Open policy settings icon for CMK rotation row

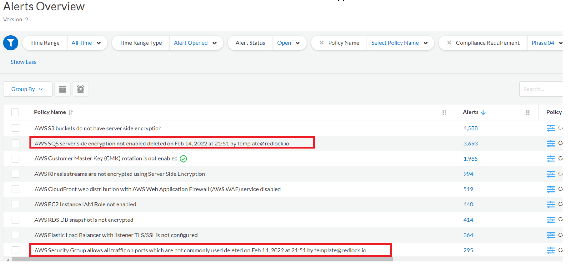coord(551,159)
